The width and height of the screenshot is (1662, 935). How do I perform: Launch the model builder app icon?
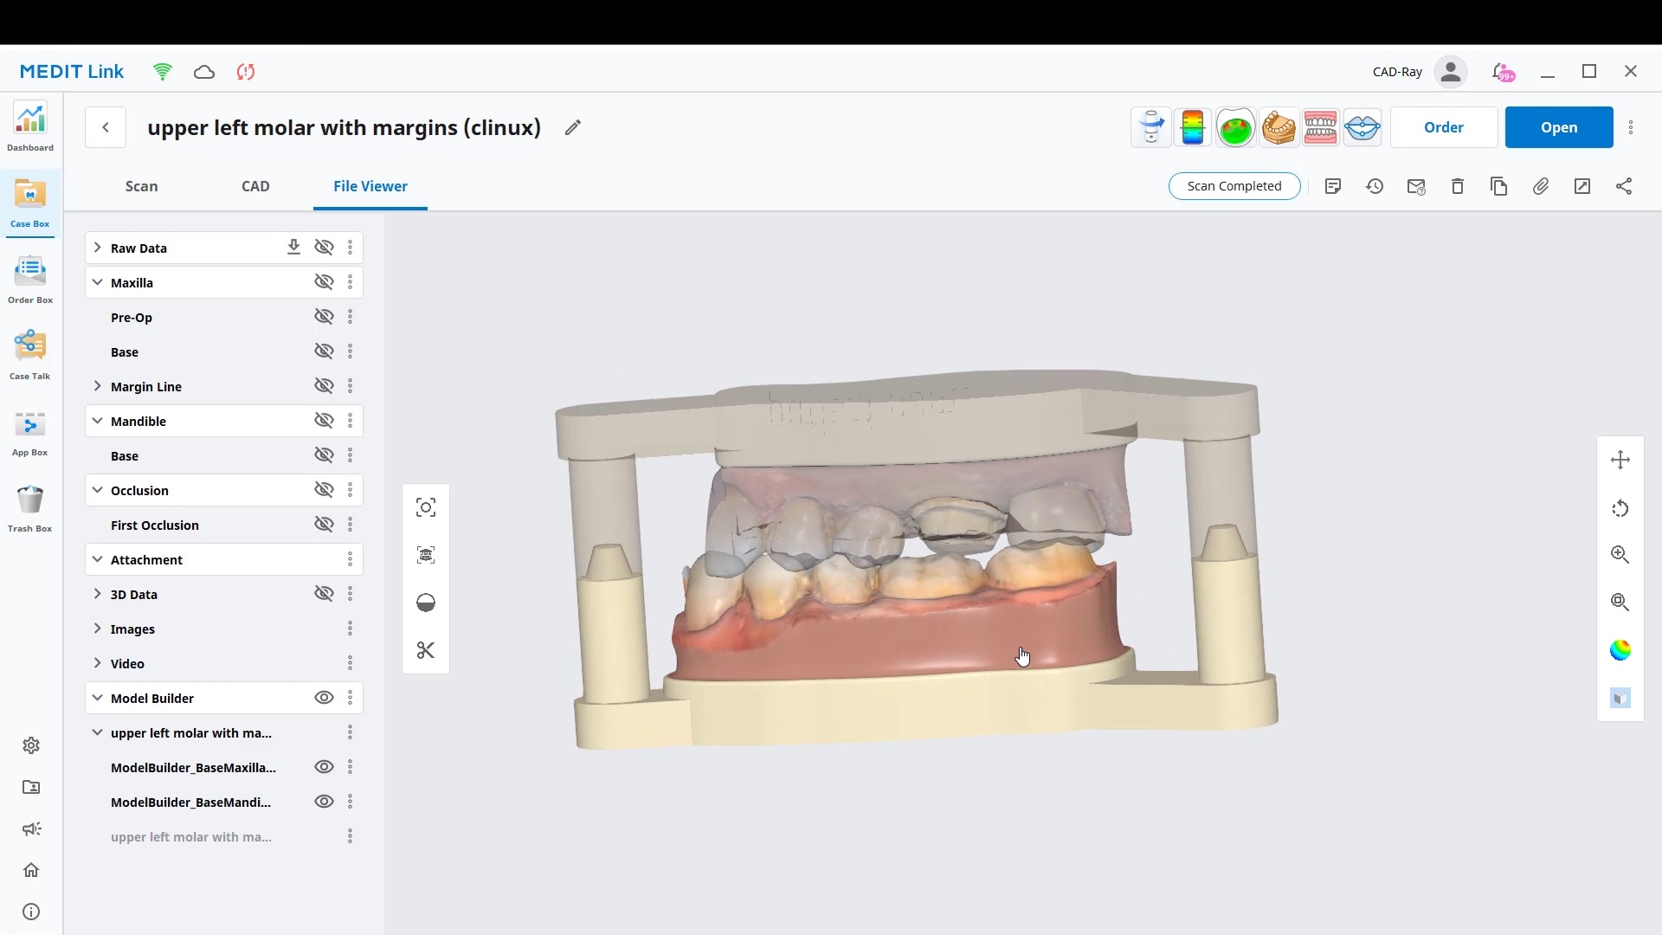[x=1278, y=127]
